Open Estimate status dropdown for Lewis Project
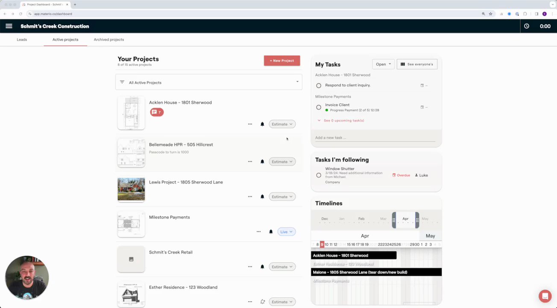Screen dimensions: 557x308 point(282,197)
